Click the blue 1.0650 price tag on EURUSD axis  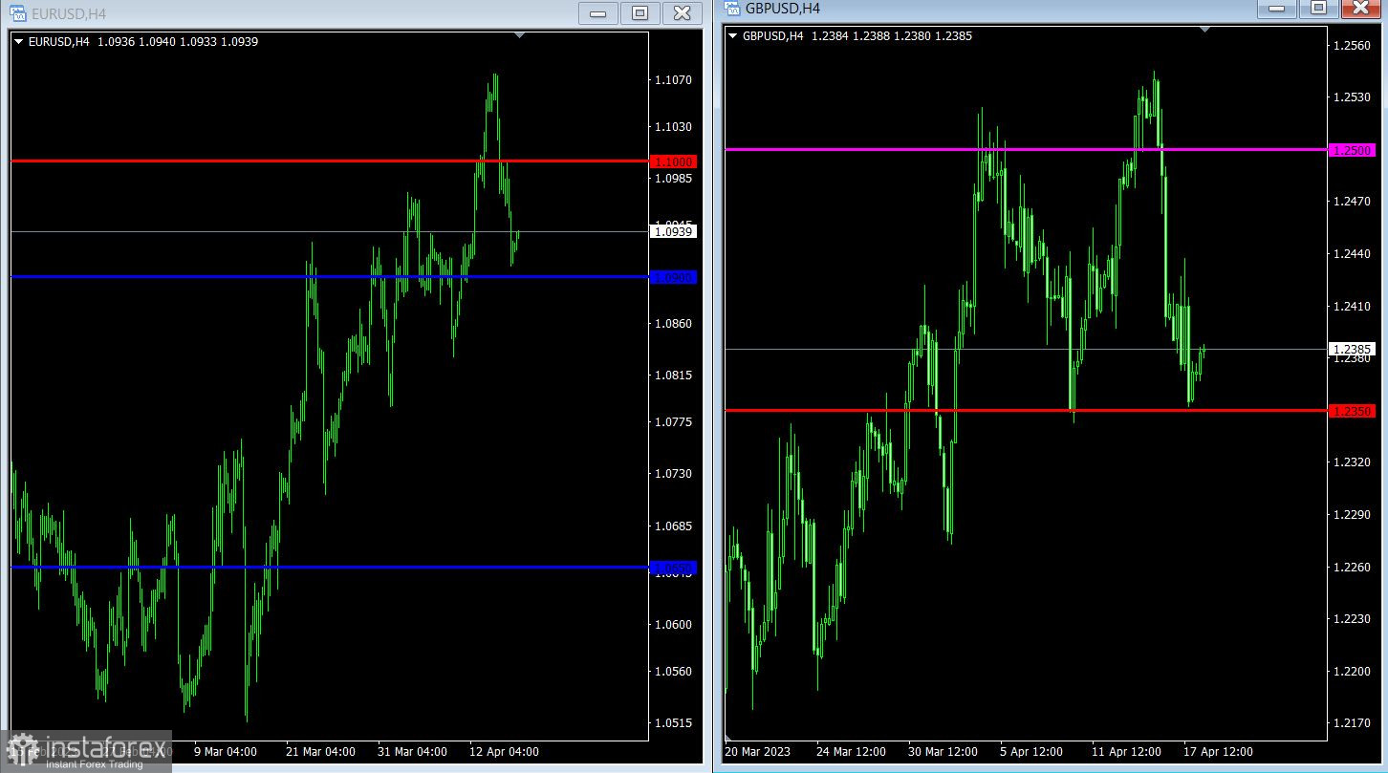[x=673, y=568]
